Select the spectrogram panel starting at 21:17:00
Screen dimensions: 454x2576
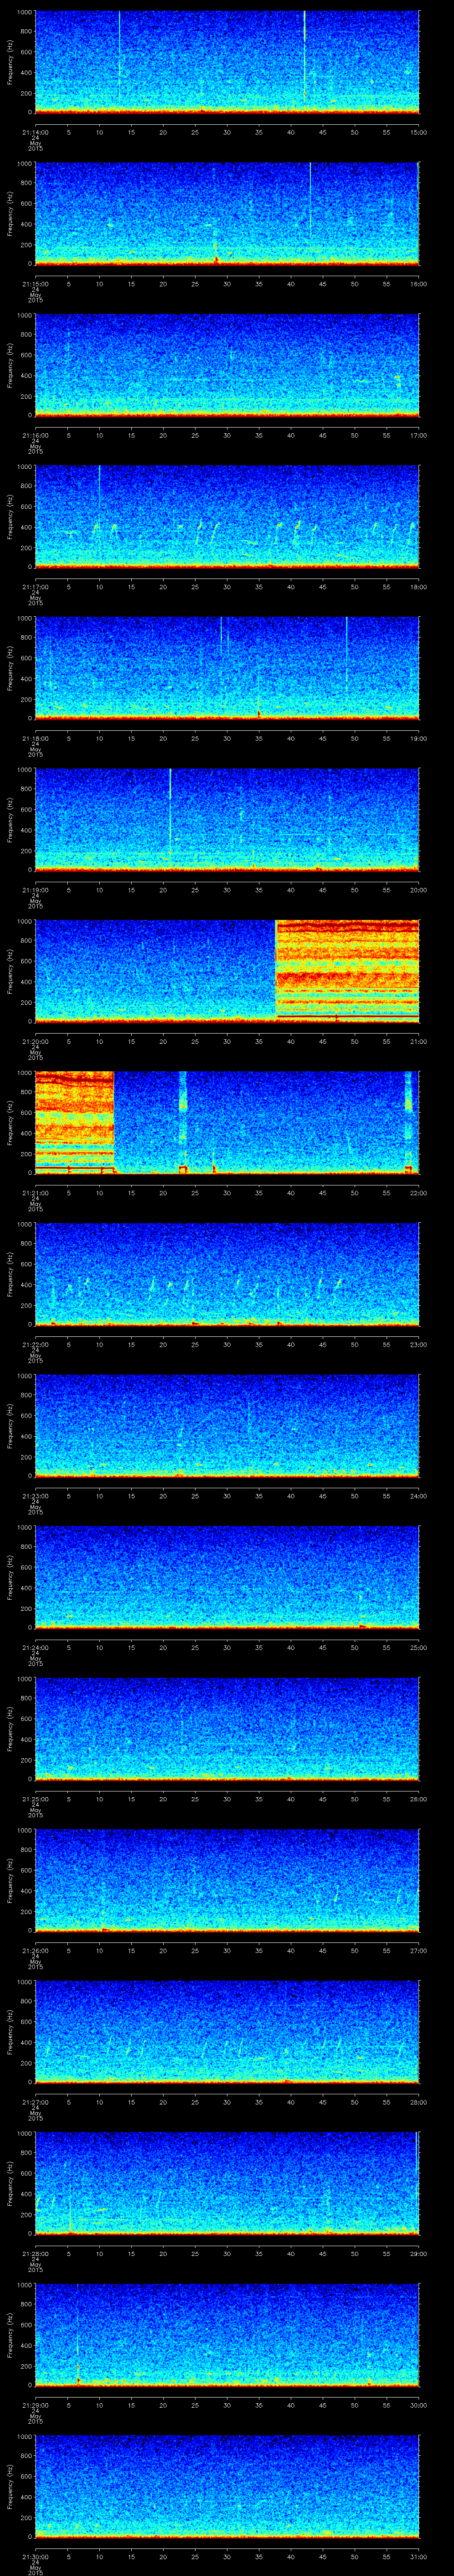[227, 517]
